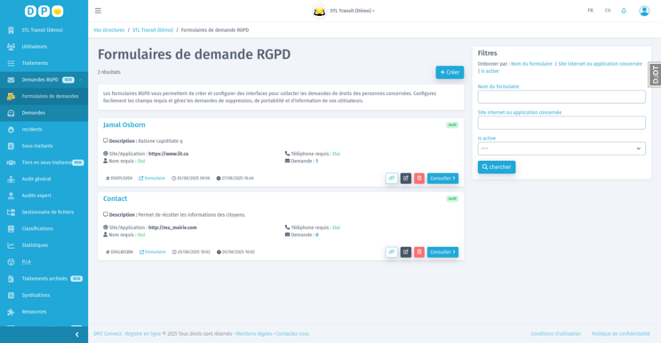The width and height of the screenshot is (661, 343).
Task: Delete the Jamal Osborn form
Action: [419, 179]
